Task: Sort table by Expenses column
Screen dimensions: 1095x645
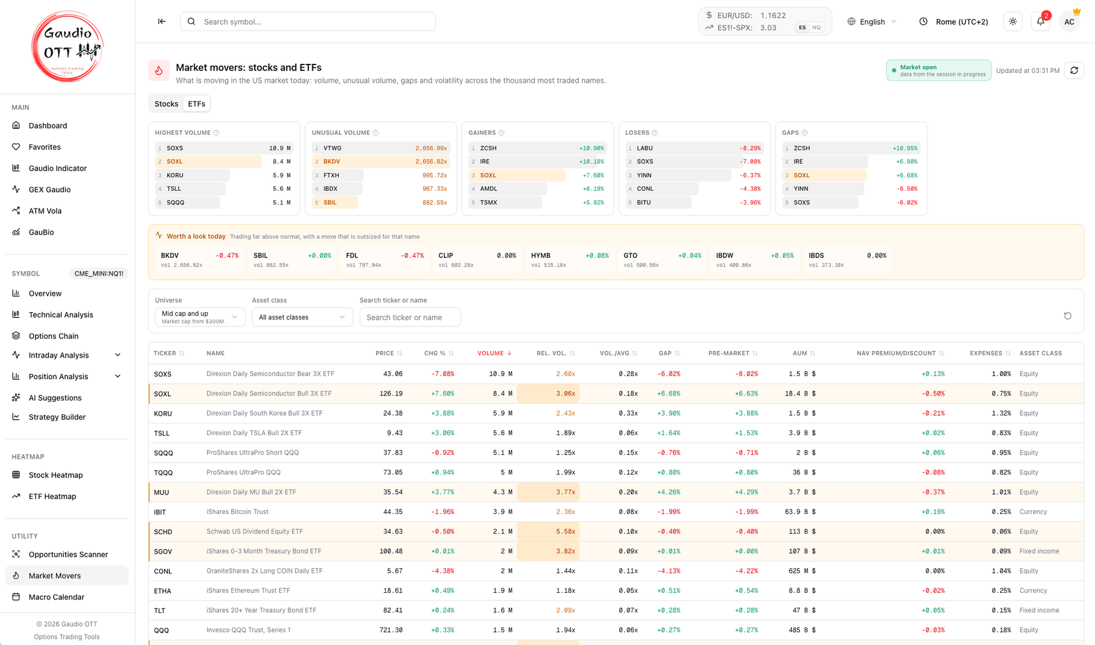Action: [x=990, y=353]
